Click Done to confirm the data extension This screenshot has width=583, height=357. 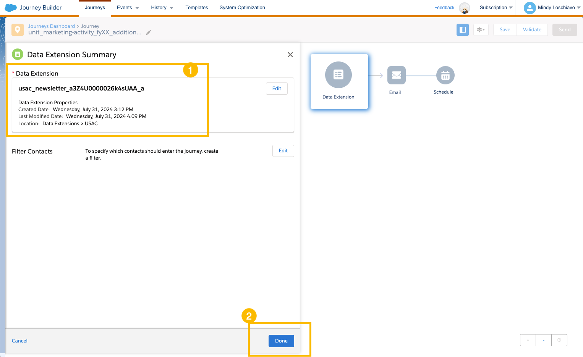tap(281, 341)
